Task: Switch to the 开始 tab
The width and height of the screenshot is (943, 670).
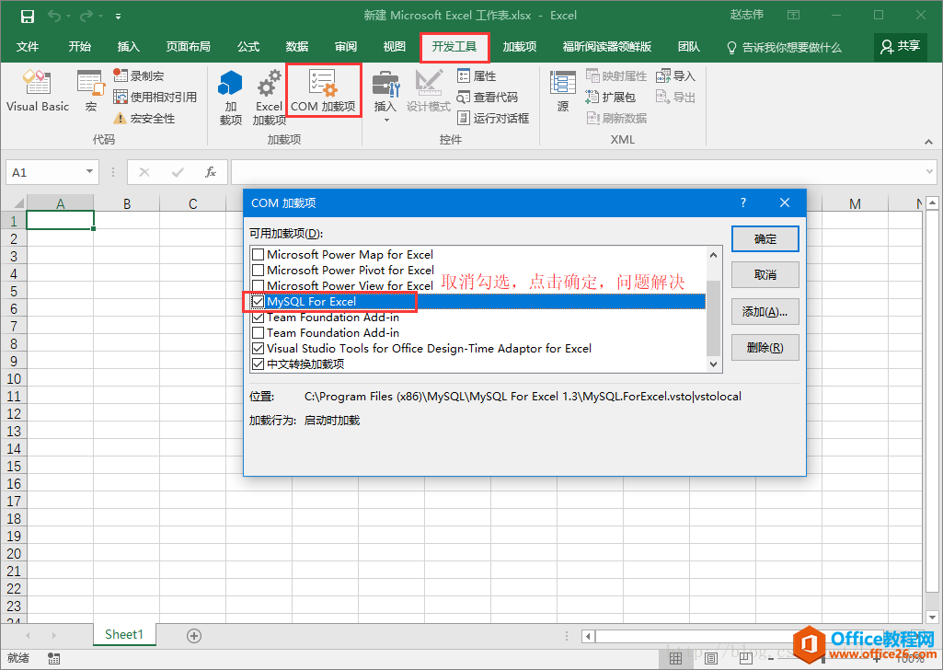Action: tap(79, 47)
